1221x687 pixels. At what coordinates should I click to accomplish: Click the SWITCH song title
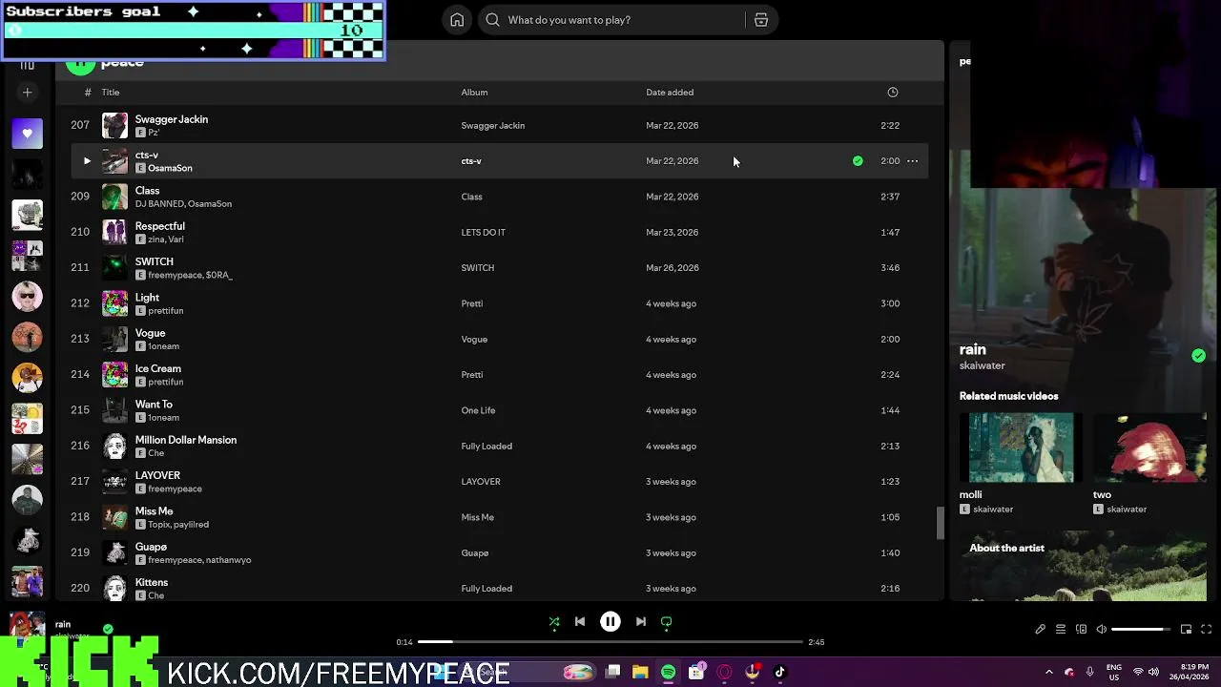[x=155, y=262]
